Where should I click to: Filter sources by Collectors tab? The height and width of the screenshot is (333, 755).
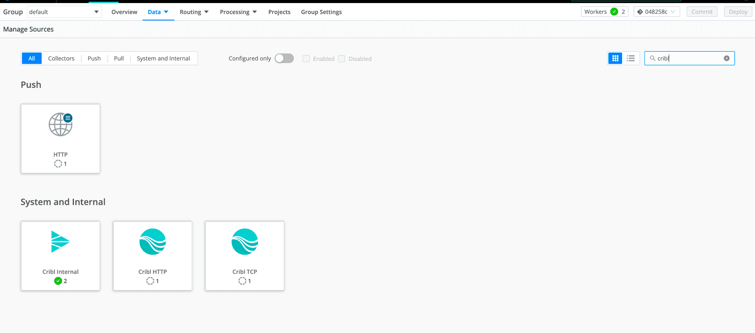click(61, 58)
